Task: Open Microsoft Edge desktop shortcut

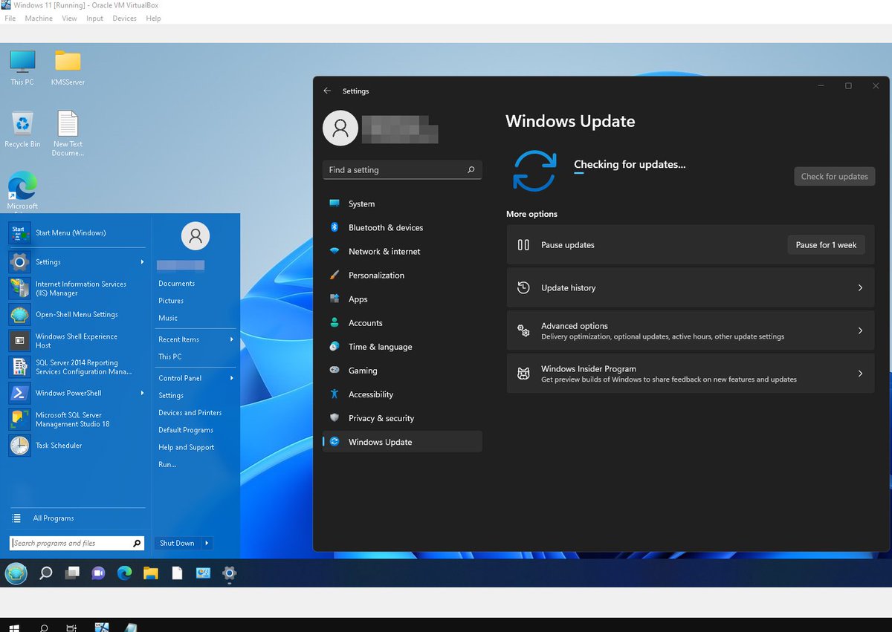Action: (22, 191)
